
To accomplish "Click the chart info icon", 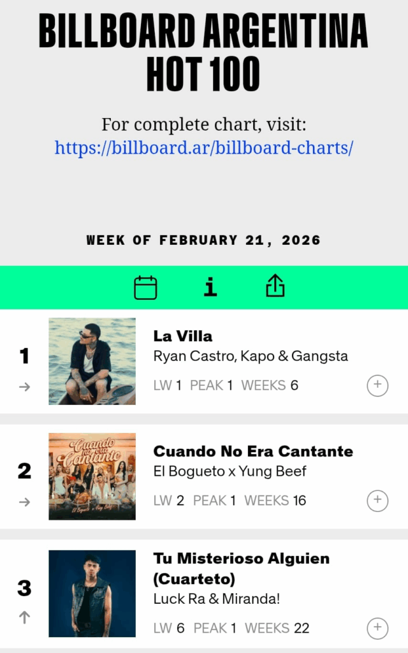I will (x=210, y=288).
